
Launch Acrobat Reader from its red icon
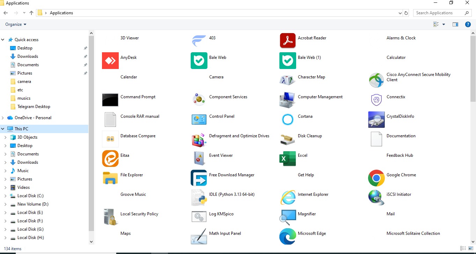[x=288, y=41]
